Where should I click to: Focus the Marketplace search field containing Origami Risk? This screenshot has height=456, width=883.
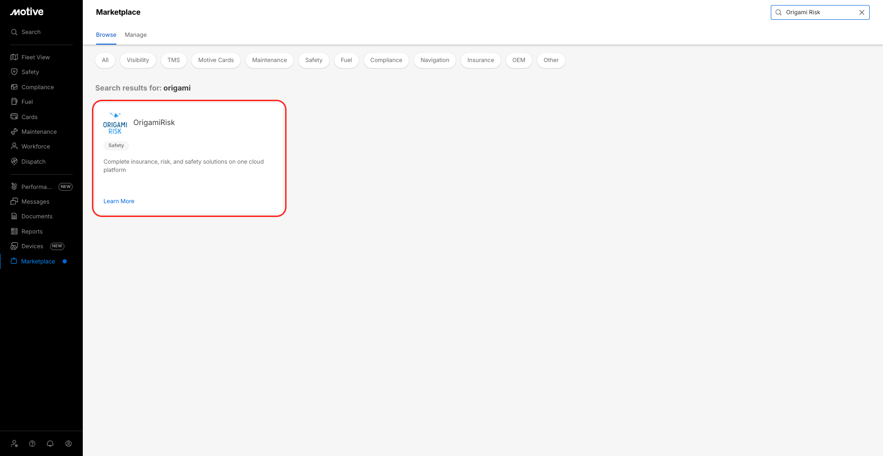(820, 12)
